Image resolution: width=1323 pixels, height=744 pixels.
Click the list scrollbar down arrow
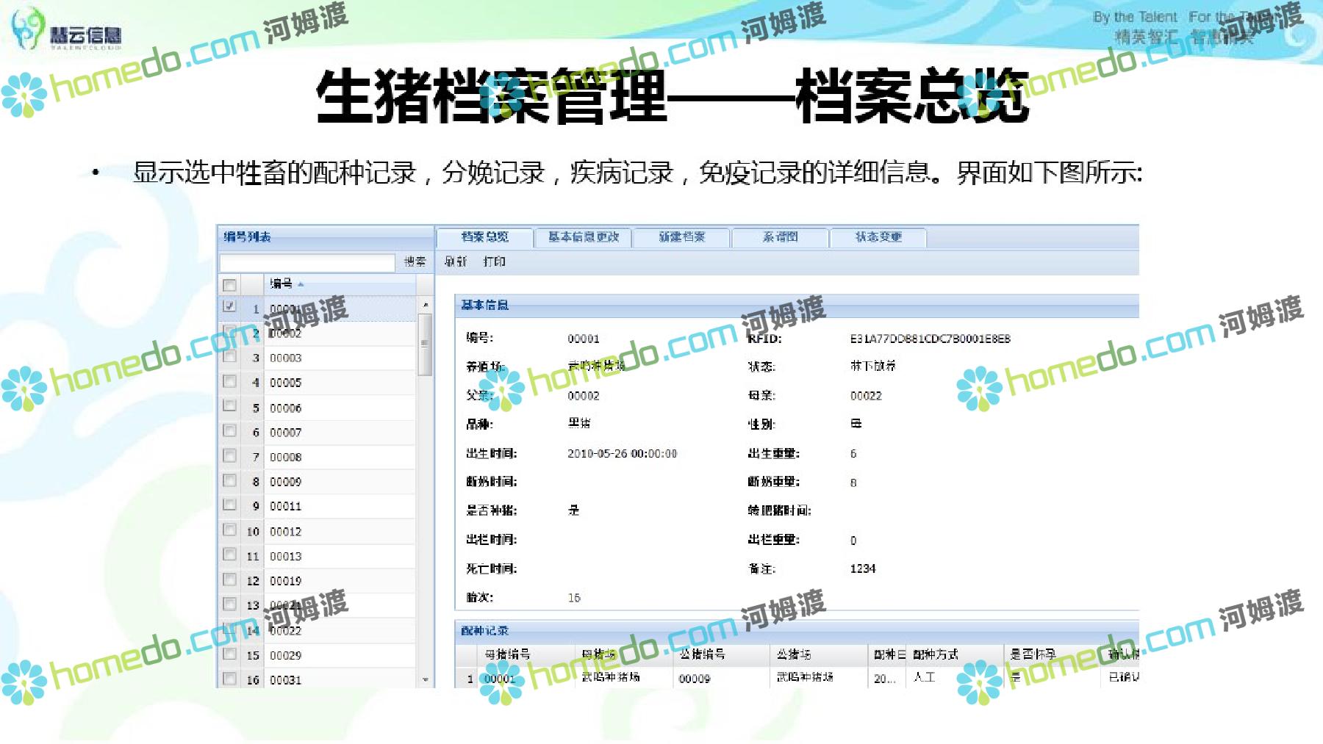pyautogui.click(x=425, y=680)
